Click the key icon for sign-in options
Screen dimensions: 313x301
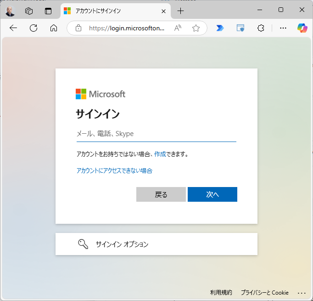click(83, 244)
